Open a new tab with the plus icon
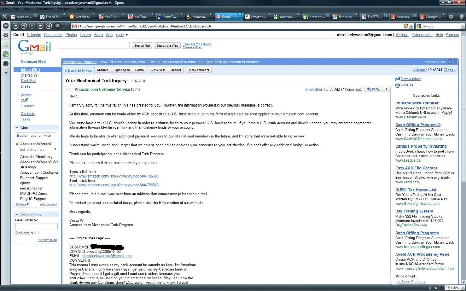 tap(451, 17)
